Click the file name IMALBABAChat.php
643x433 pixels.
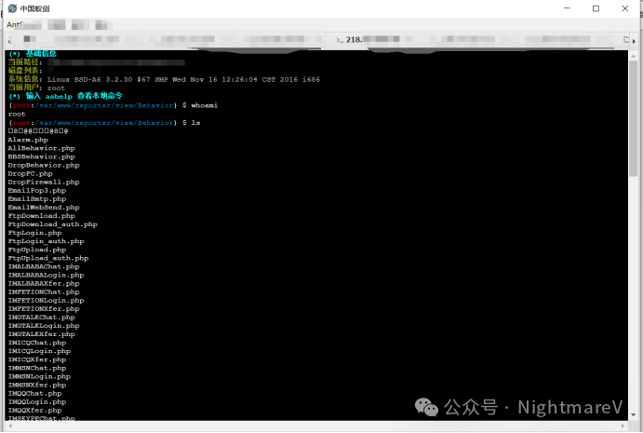44,266
